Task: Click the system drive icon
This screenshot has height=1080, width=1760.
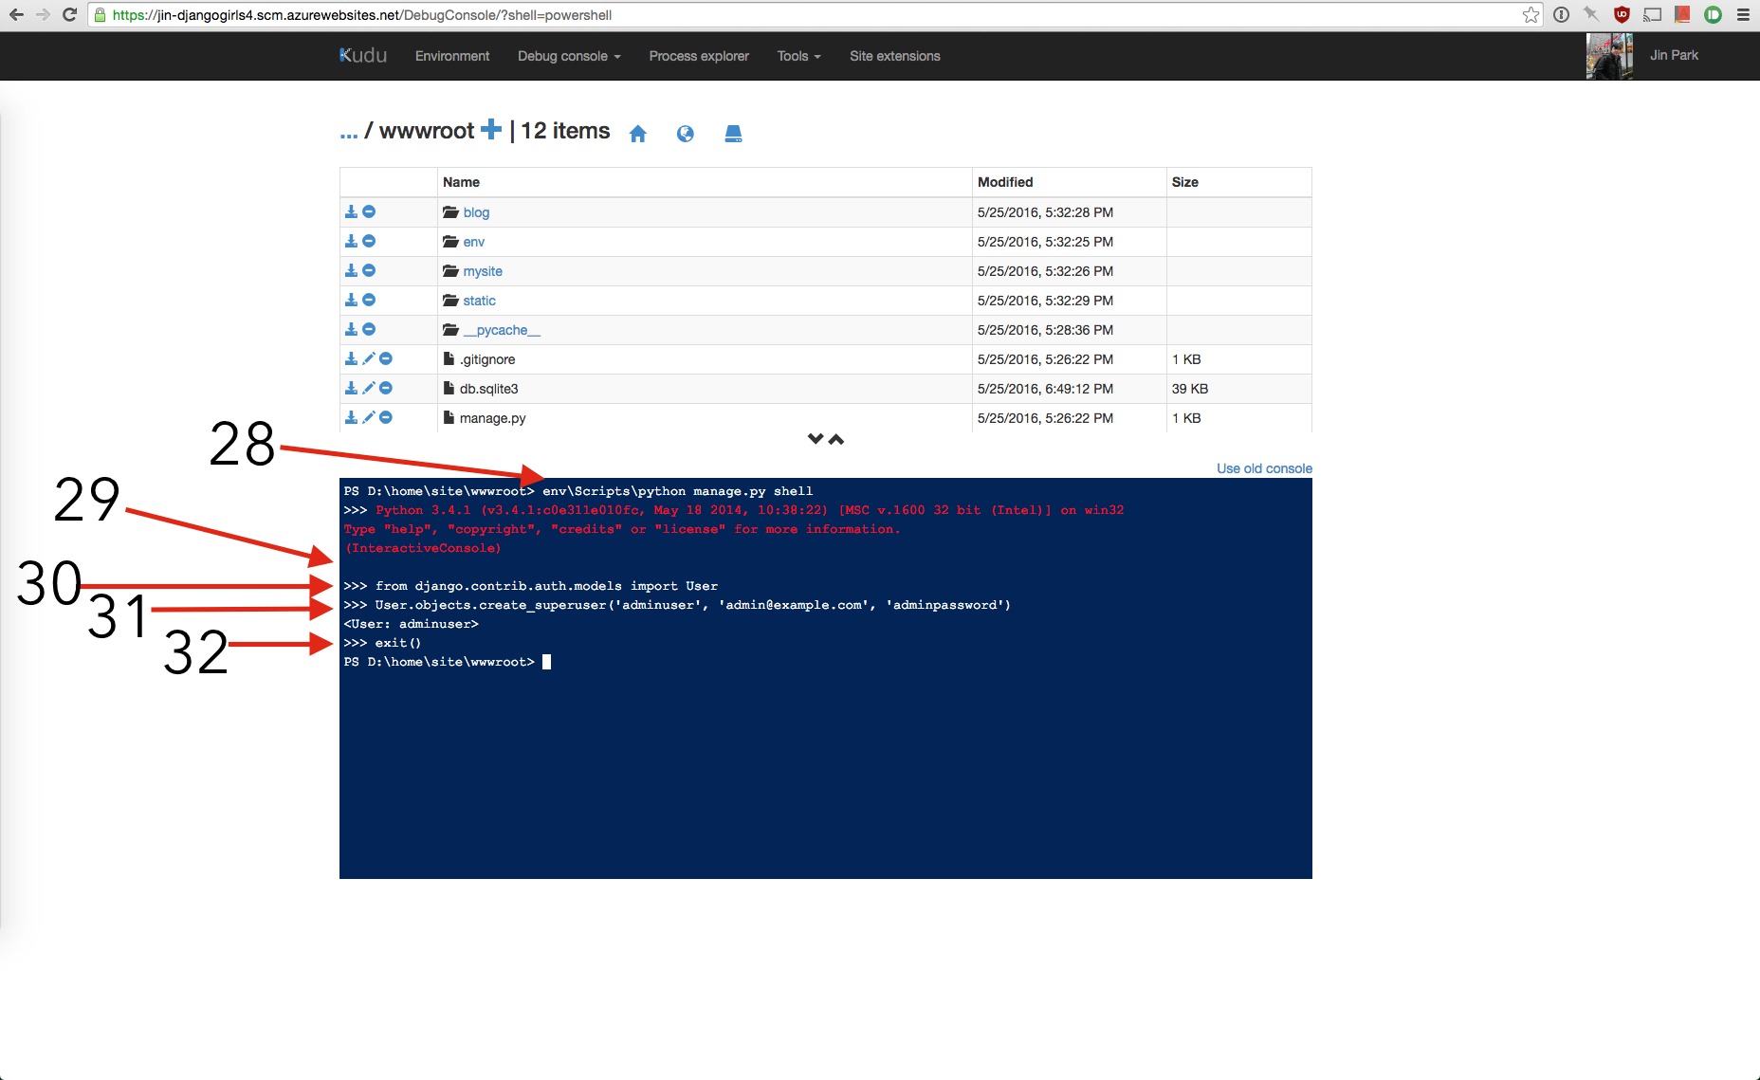Action: tap(733, 134)
